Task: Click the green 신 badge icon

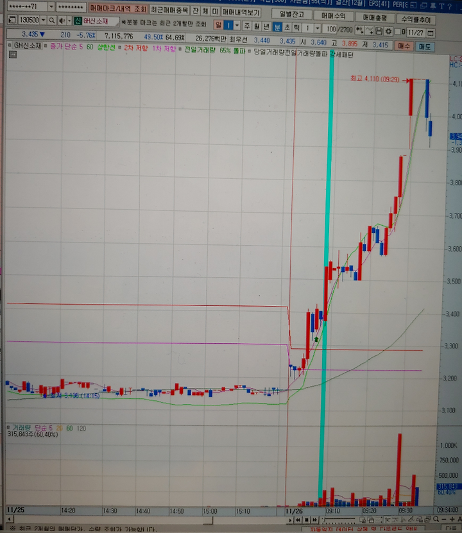Action: pyautogui.click(x=78, y=21)
